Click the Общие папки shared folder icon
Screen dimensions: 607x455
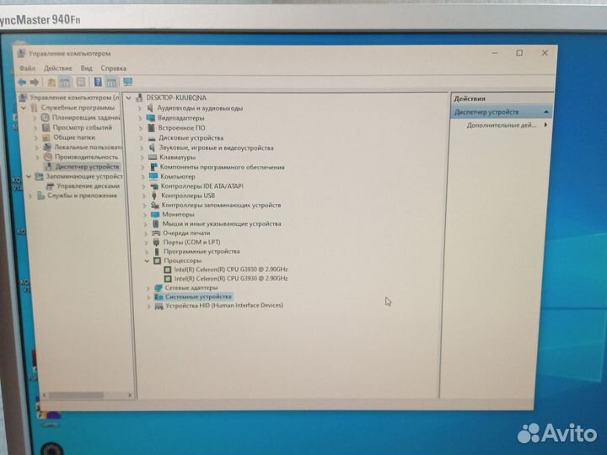(x=46, y=137)
